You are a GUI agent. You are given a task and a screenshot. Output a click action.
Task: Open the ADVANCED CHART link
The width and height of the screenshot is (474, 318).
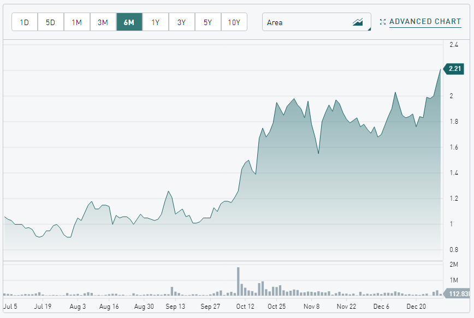pos(425,22)
